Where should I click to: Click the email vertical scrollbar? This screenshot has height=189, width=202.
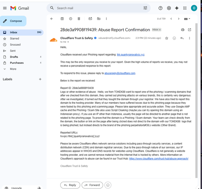[196, 101]
